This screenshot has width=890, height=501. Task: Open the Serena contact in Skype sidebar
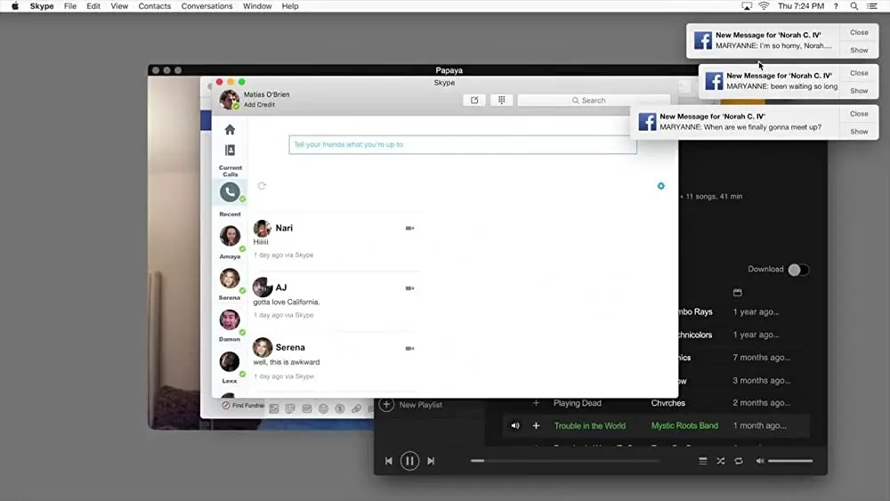pos(230,279)
